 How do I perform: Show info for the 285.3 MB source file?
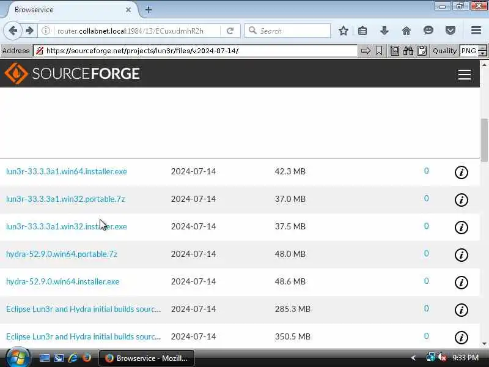[x=461, y=310]
